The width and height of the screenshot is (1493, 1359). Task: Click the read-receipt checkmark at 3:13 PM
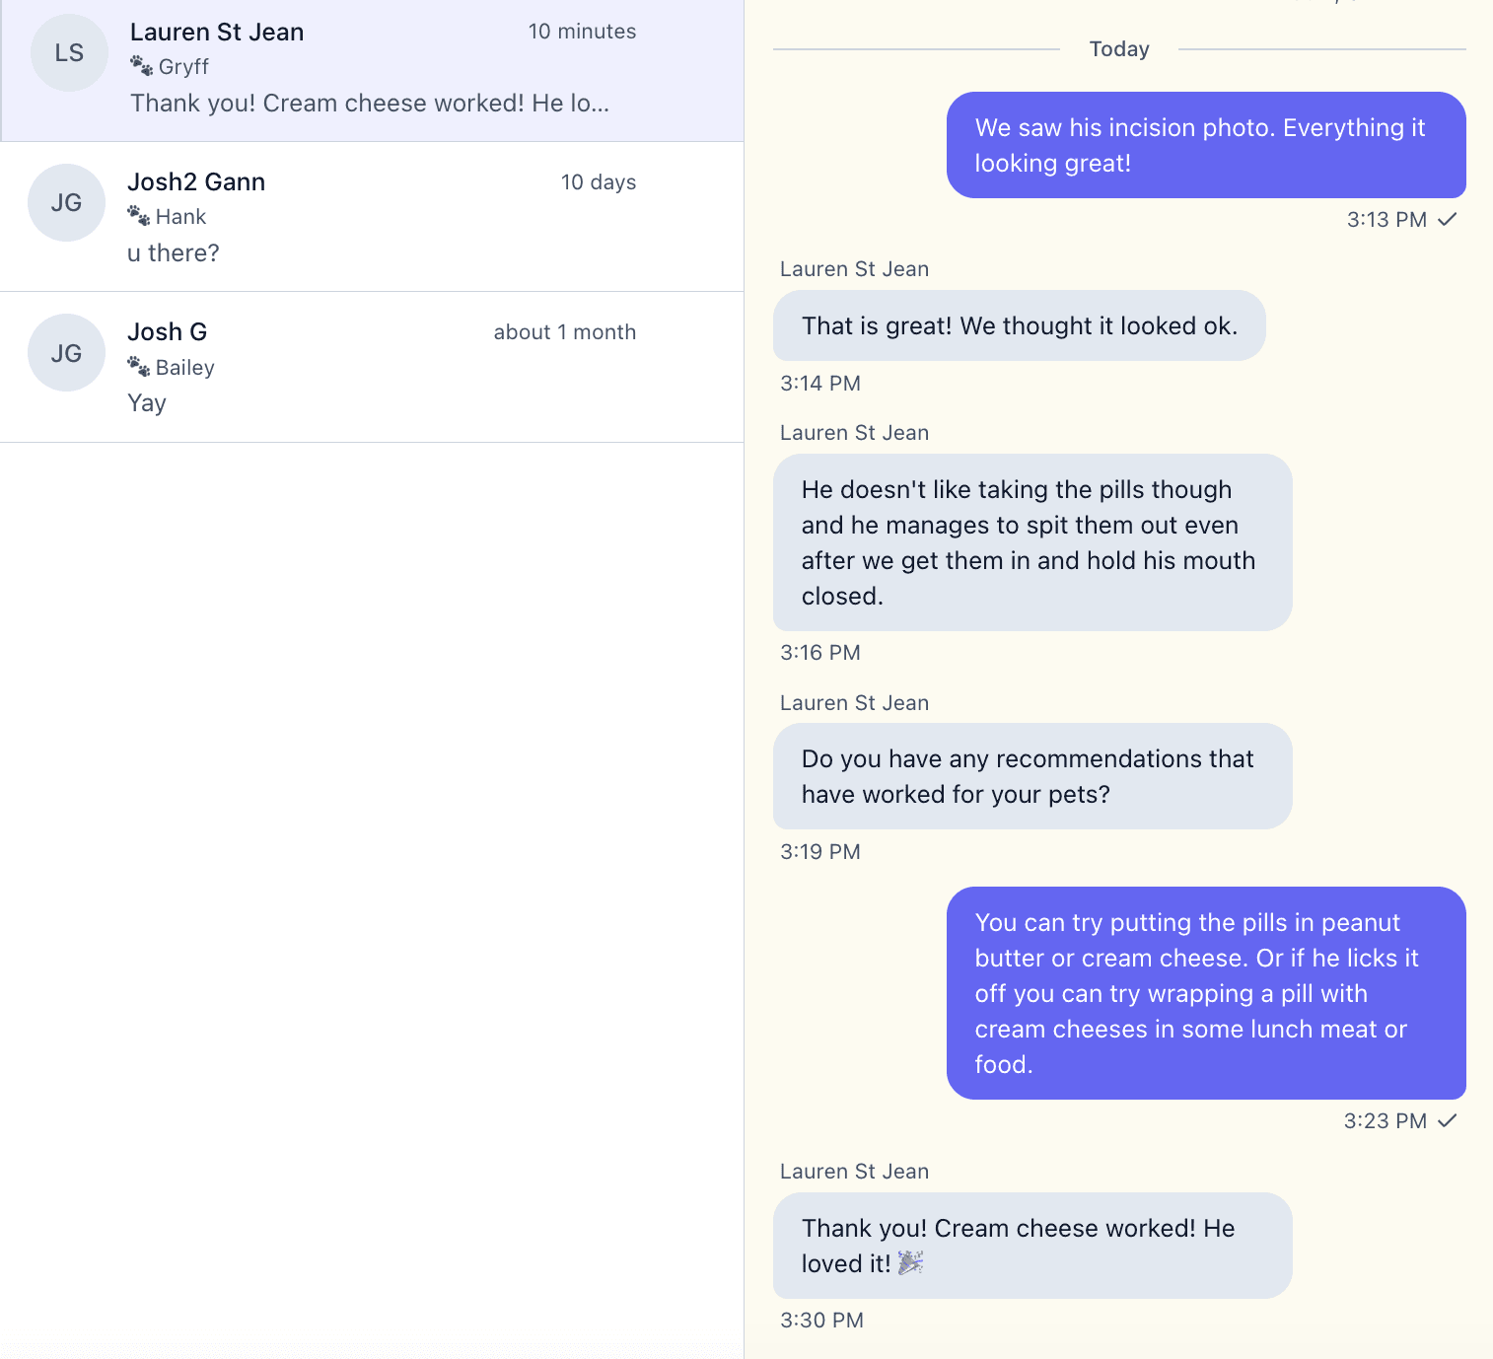[1448, 220]
